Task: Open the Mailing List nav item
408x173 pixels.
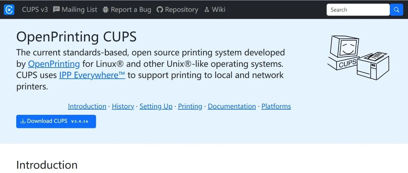Action: click(75, 10)
